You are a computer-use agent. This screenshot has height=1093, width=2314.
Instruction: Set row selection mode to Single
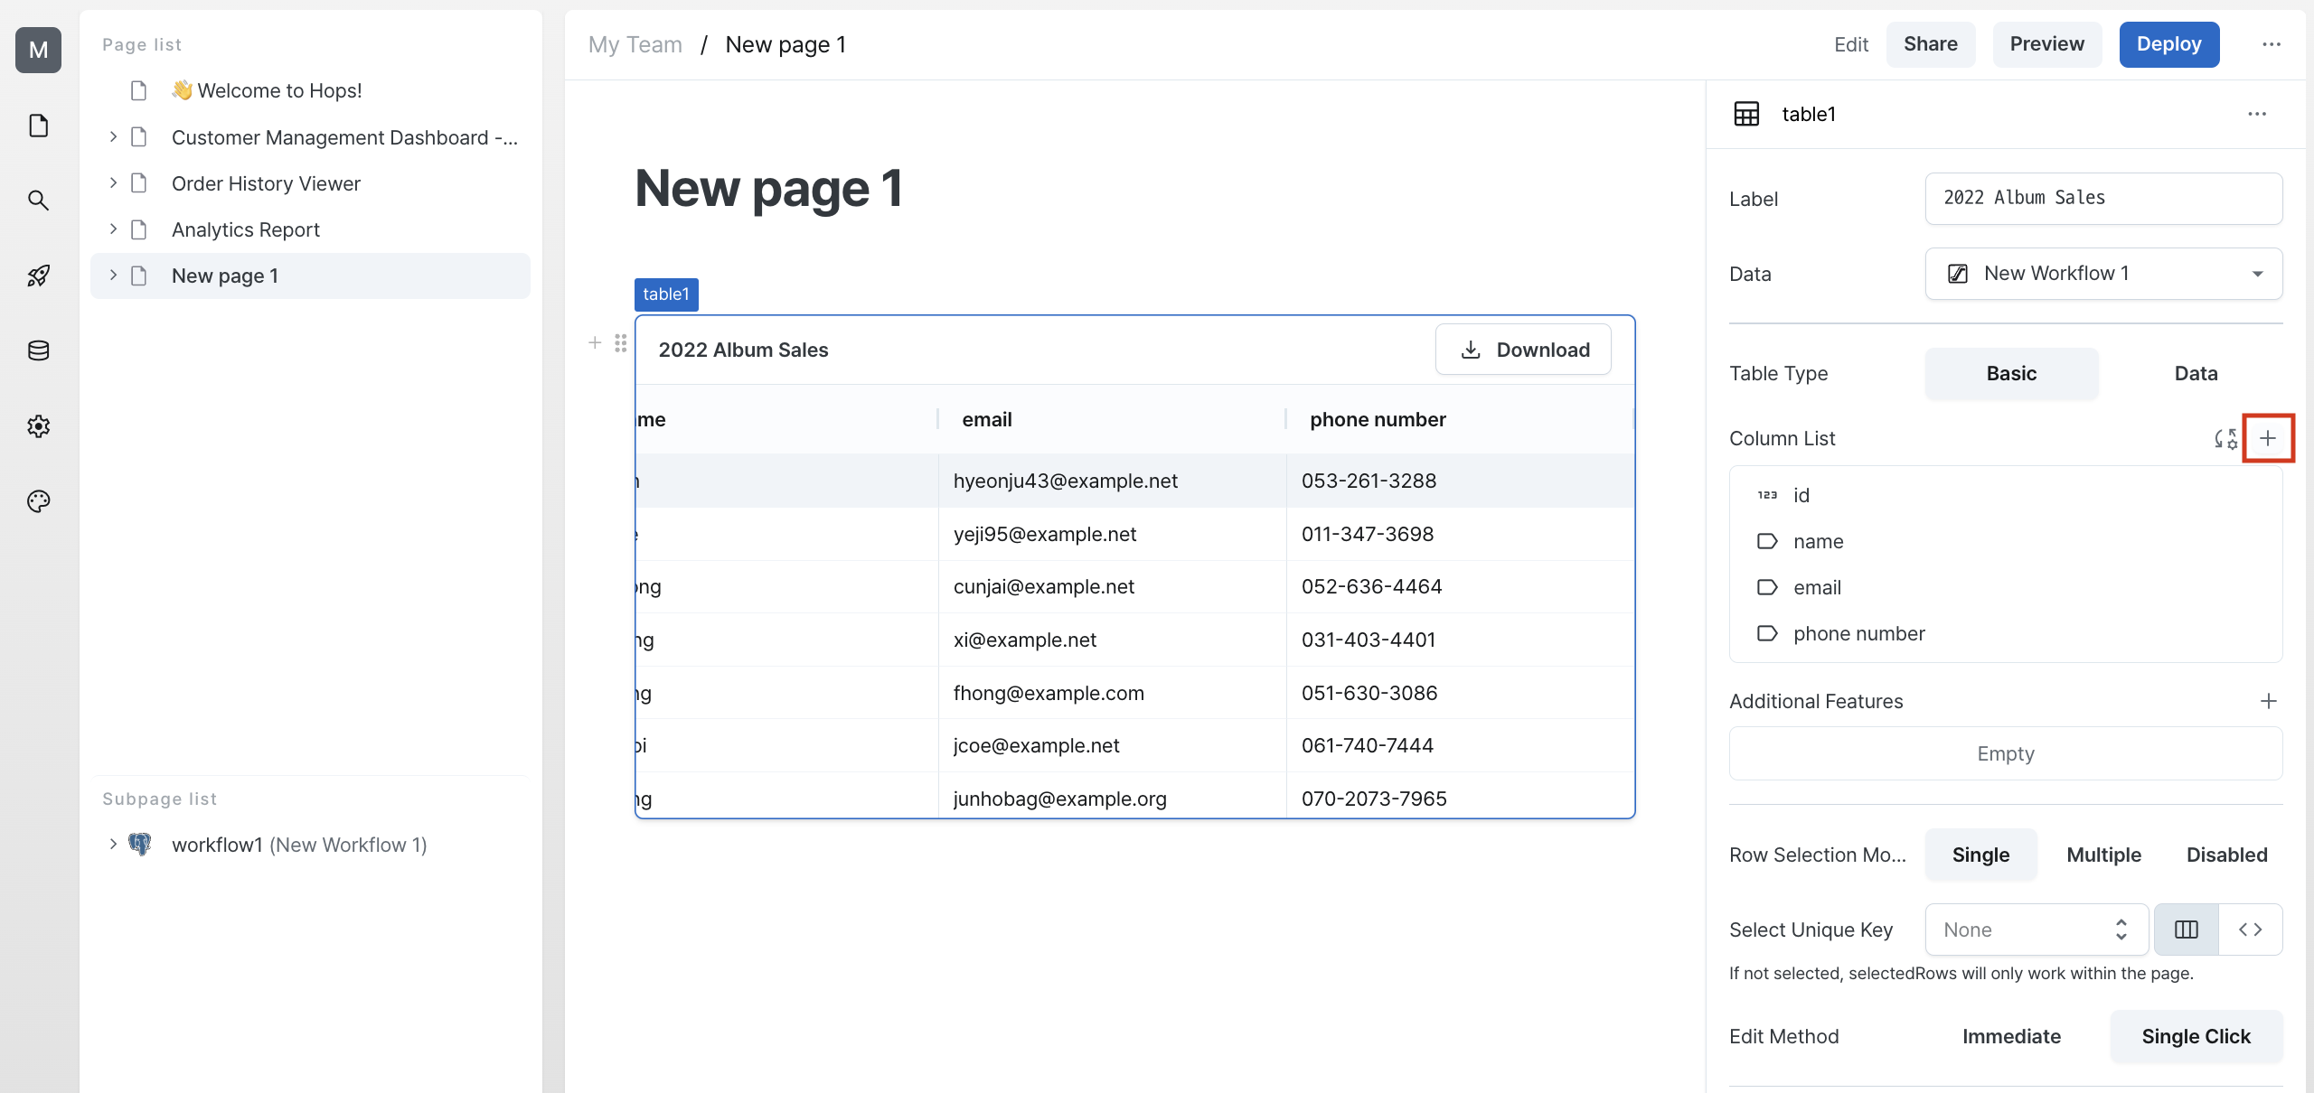[x=1980, y=855]
